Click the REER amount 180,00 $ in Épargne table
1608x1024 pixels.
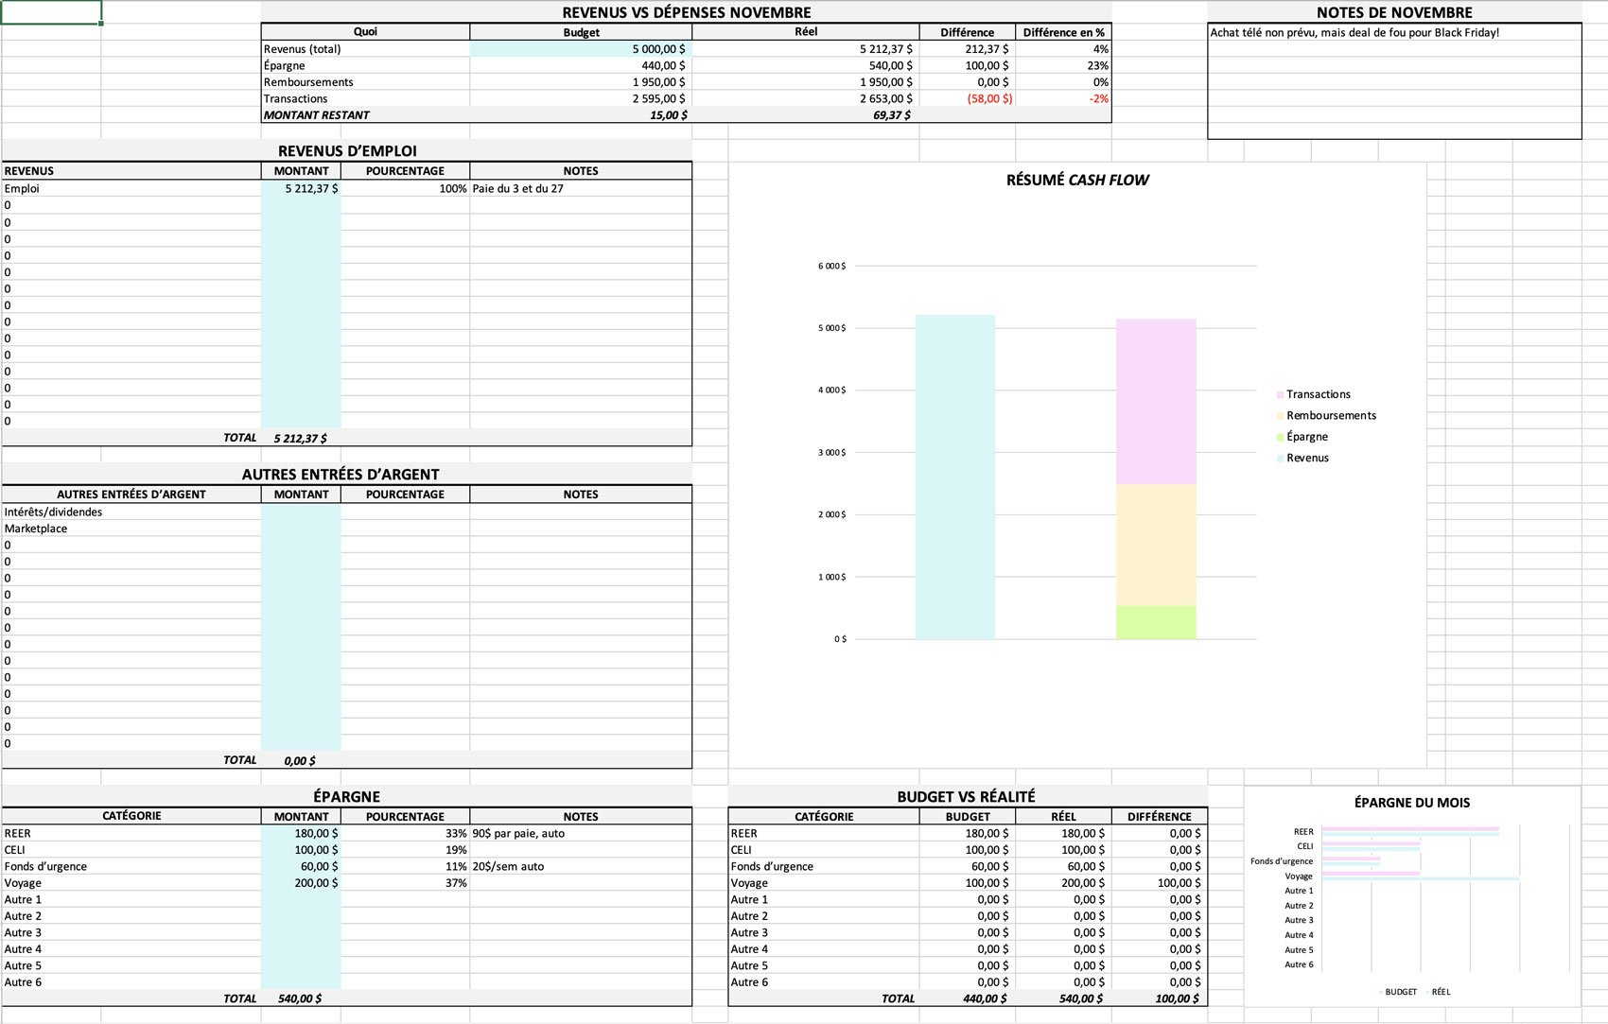301,833
